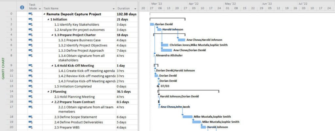Collapse the 1.3 Prepare Project Charter group

point(53,35)
